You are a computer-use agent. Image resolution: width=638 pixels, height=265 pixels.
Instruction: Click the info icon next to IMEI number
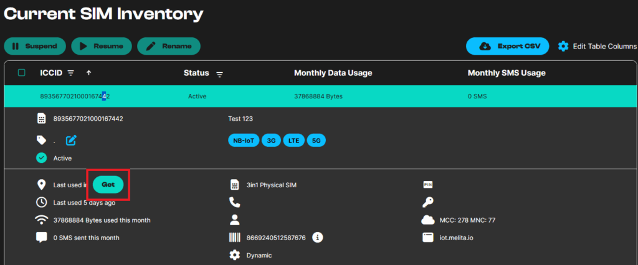(318, 237)
